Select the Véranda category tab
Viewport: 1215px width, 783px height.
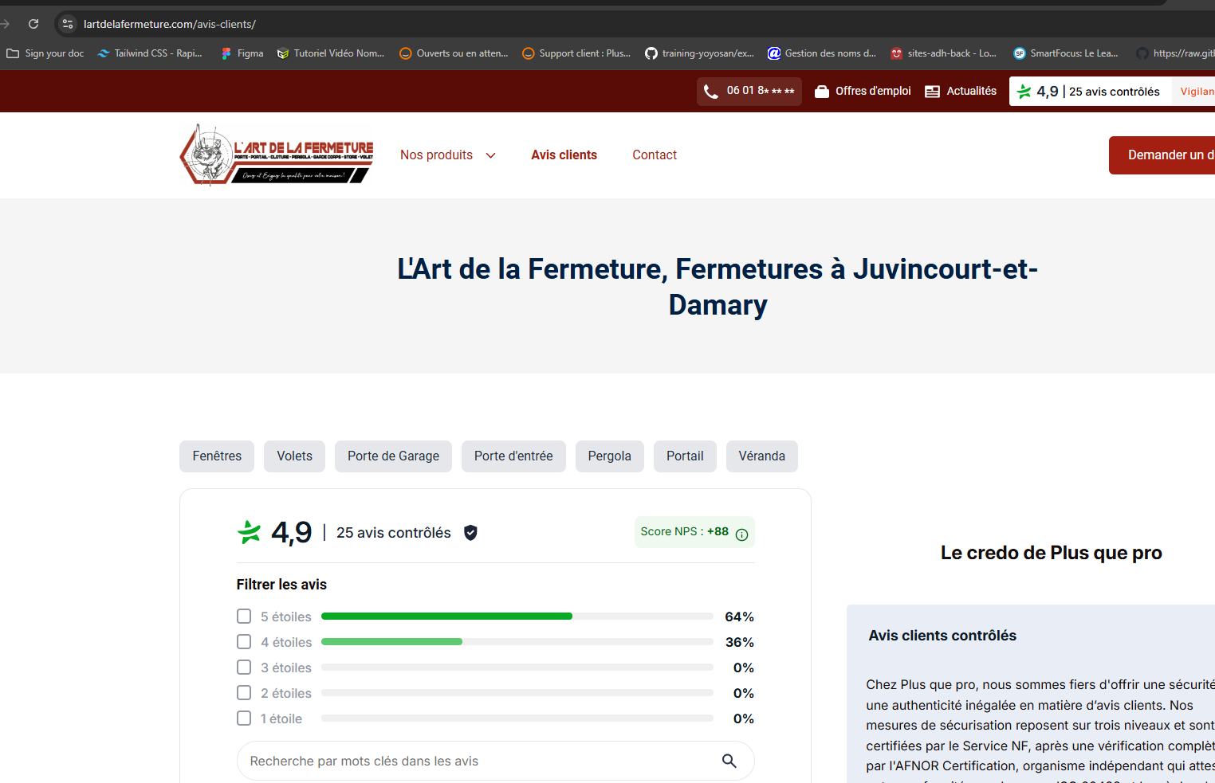point(762,456)
